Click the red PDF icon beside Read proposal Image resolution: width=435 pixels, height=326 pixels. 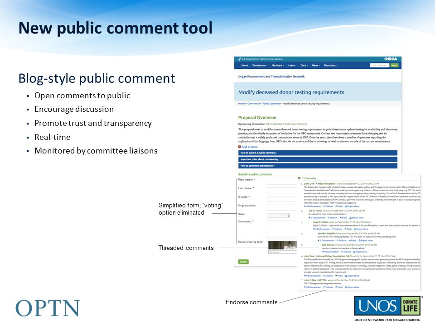240,147
